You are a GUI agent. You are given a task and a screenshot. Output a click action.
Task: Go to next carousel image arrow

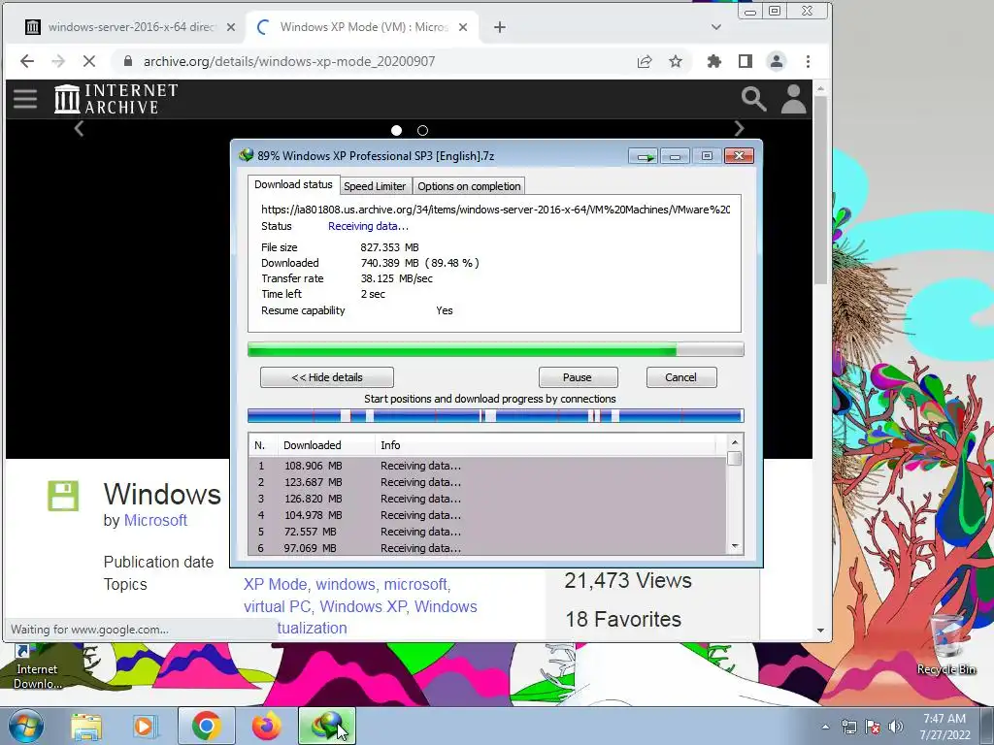click(x=739, y=129)
